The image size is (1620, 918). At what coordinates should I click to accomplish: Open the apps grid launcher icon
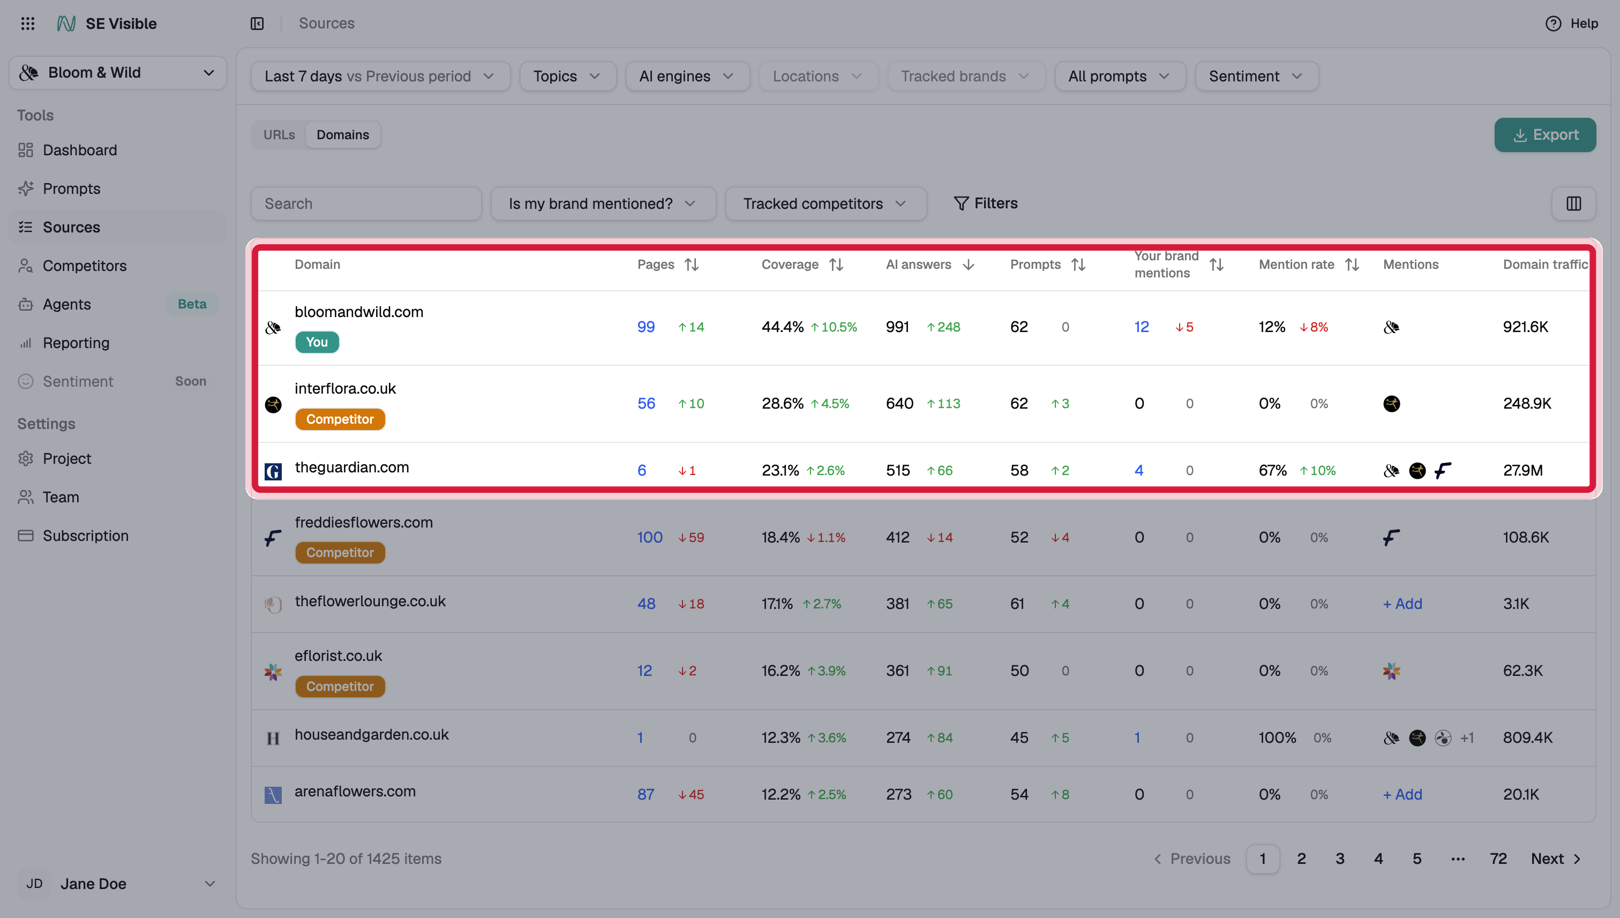pos(28,24)
